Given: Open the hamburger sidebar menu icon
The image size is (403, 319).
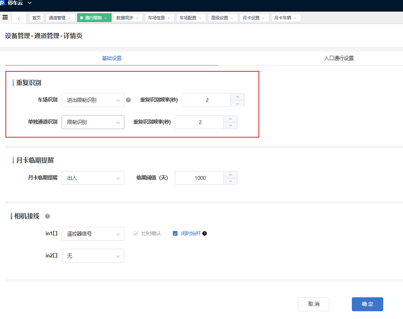Looking at the screenshot, I should pyautogui.click(x=5, y=17).
